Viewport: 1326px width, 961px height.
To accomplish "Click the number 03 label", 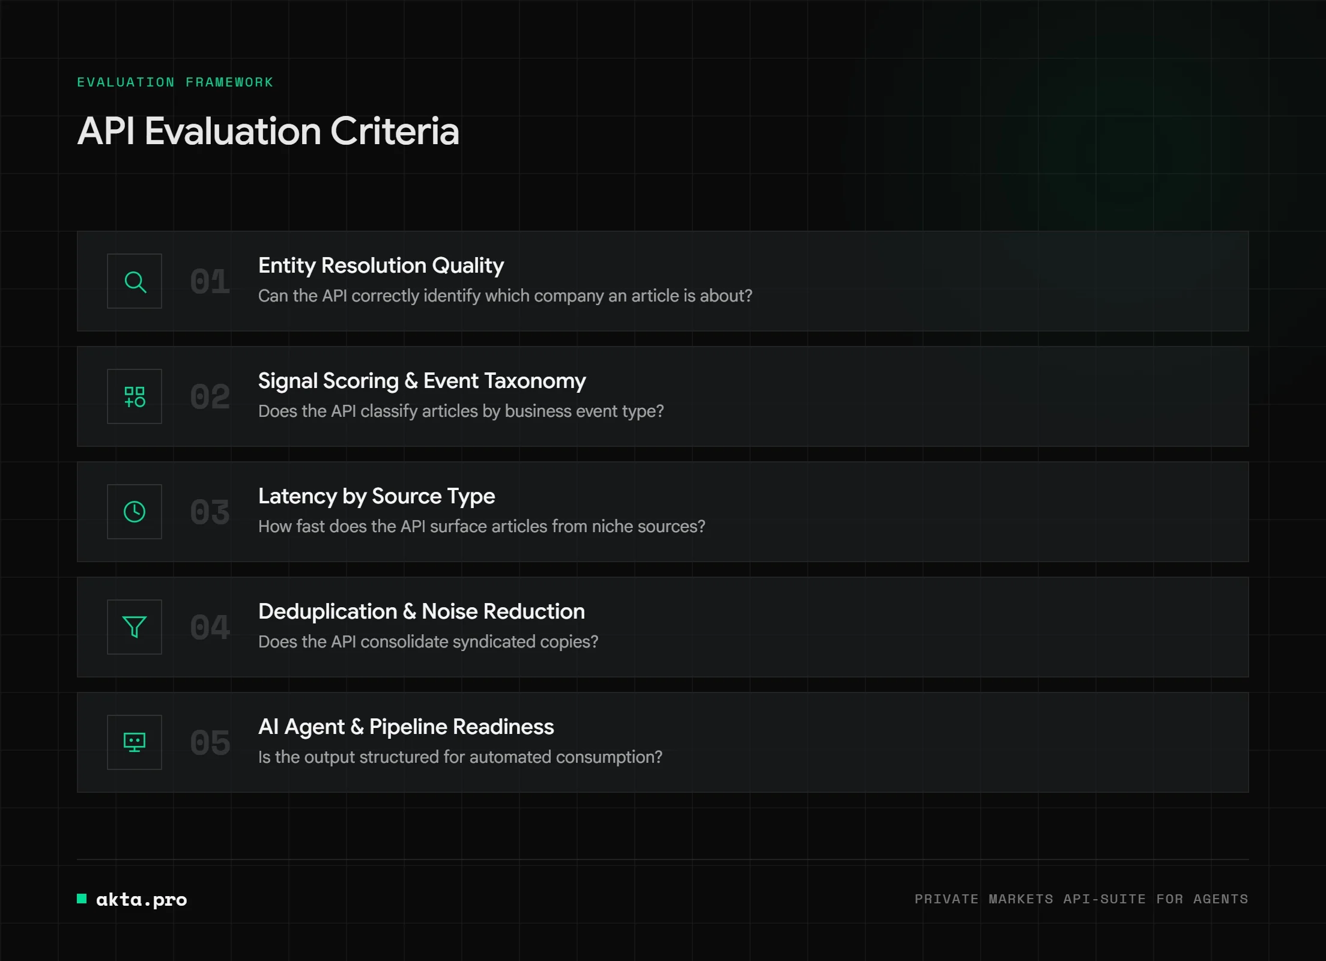I will pyautogui.click(x=210, y=512).
